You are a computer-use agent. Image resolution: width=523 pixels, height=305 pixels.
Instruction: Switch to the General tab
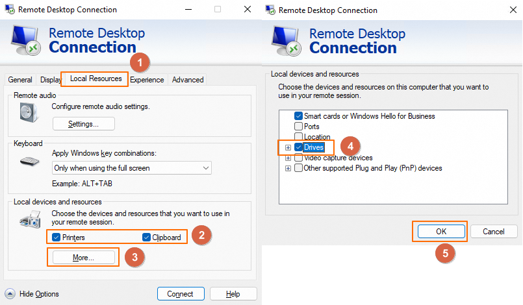[20, 80]
